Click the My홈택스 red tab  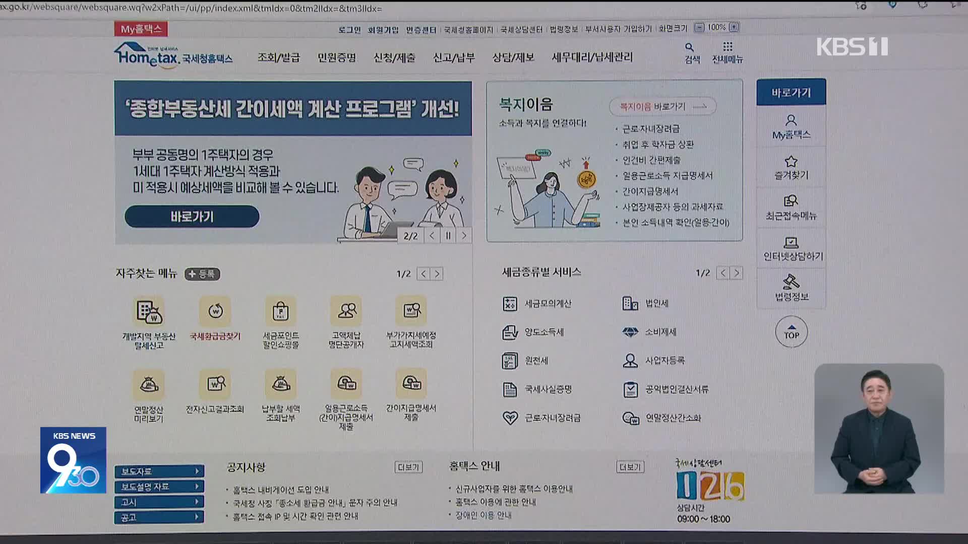[141, 29]
